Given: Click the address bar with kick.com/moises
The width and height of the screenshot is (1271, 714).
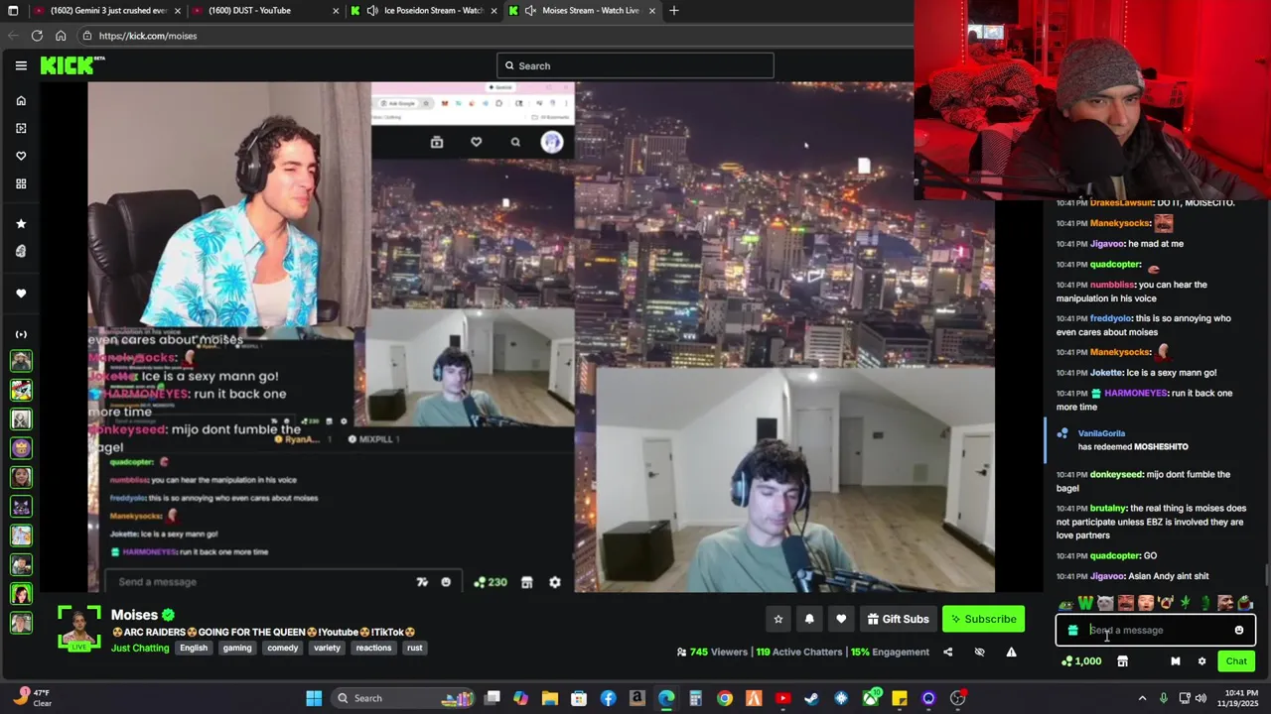Looking at the screenshot, I should [x=494, y=36].
